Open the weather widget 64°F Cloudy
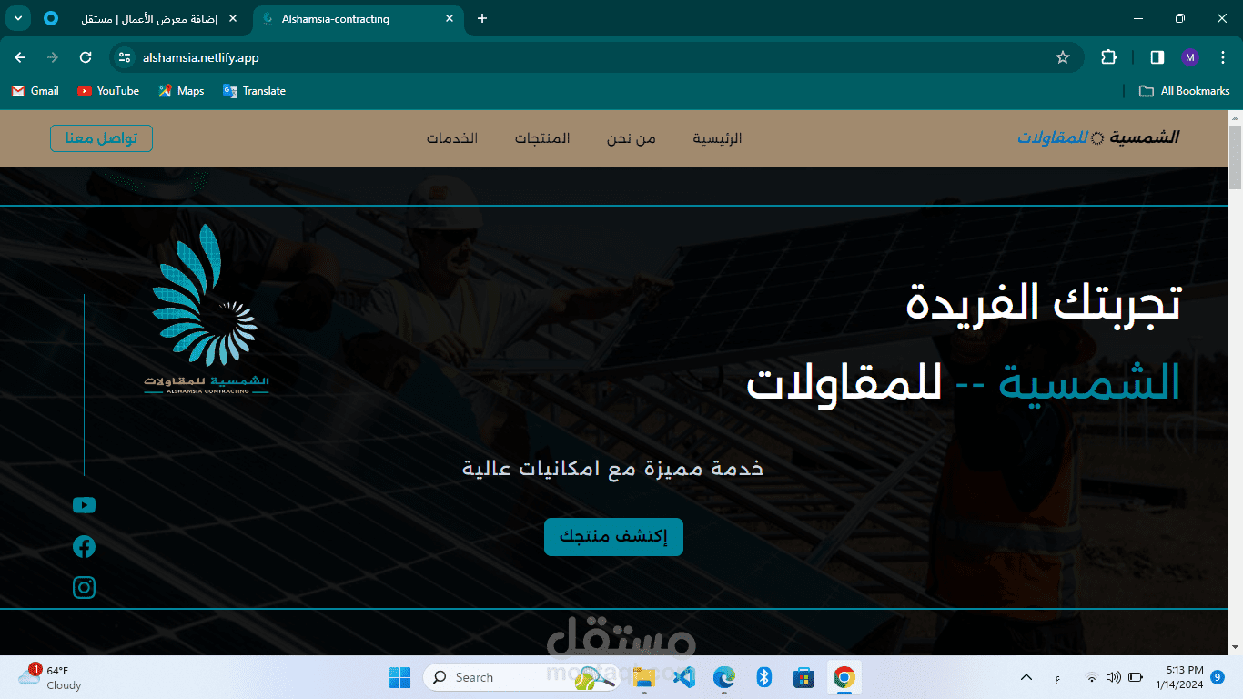This screenshot has height=699, width=1243. [50, 677]
